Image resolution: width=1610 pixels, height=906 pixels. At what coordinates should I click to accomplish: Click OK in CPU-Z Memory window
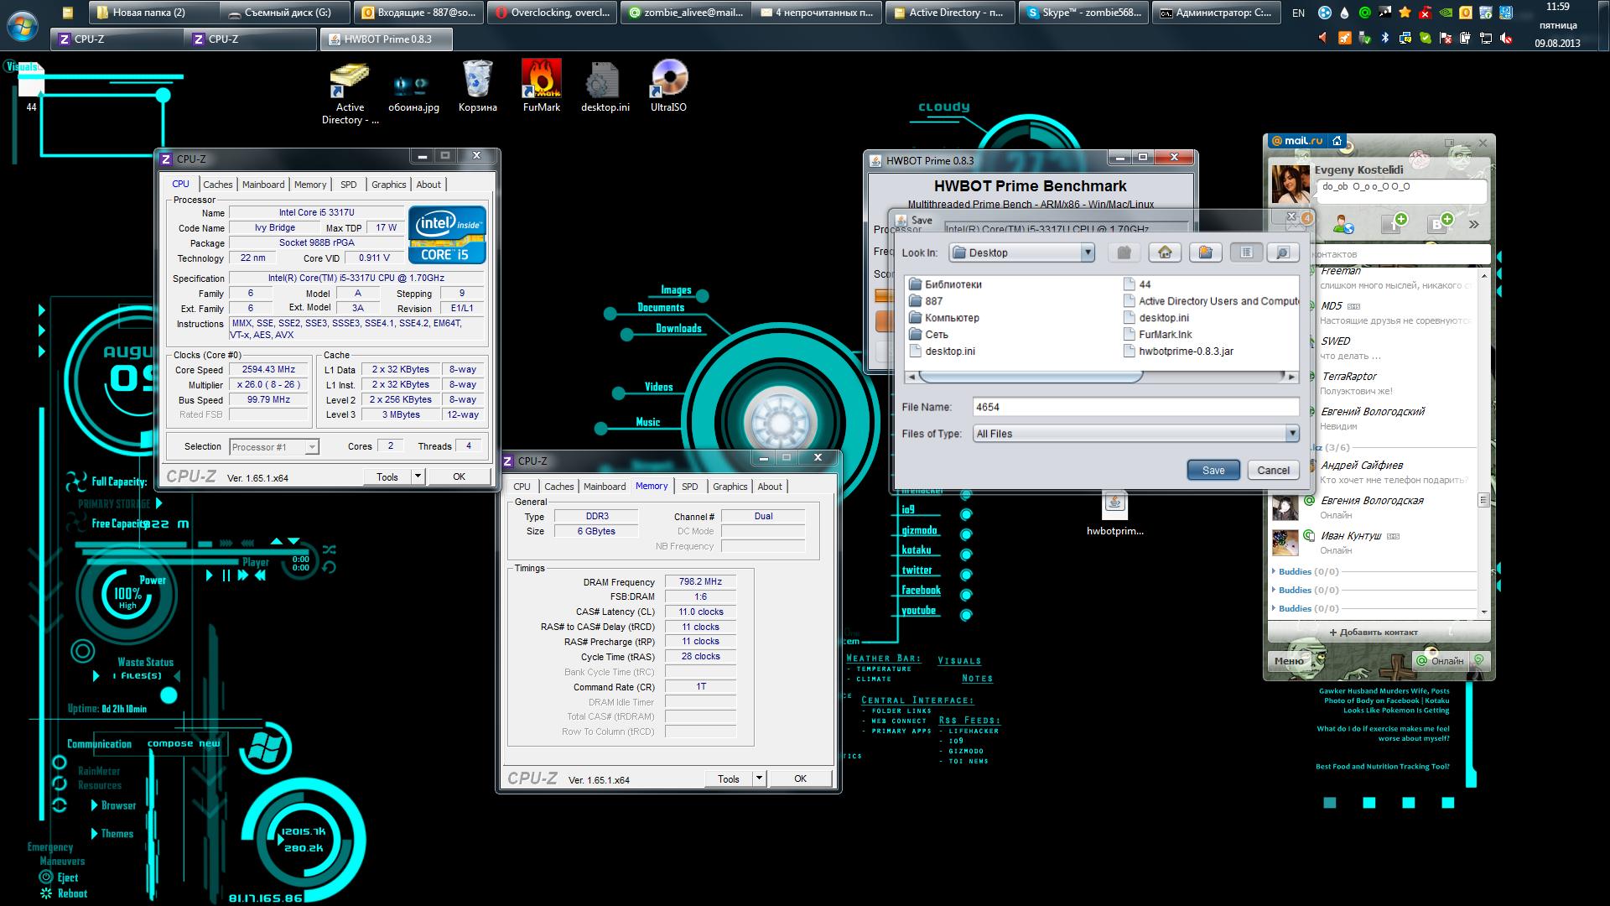click(x=800, y=778)
